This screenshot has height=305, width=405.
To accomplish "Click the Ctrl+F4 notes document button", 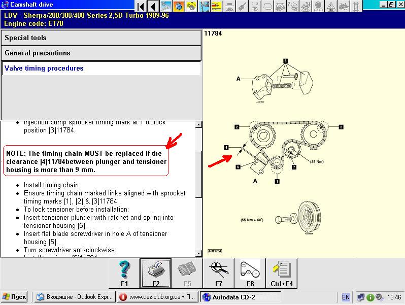I will coord(282,273).
